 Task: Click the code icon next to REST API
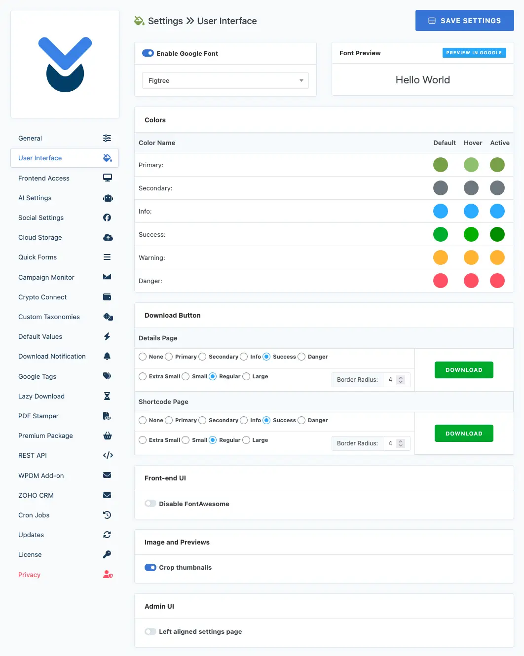pos(108,455)
